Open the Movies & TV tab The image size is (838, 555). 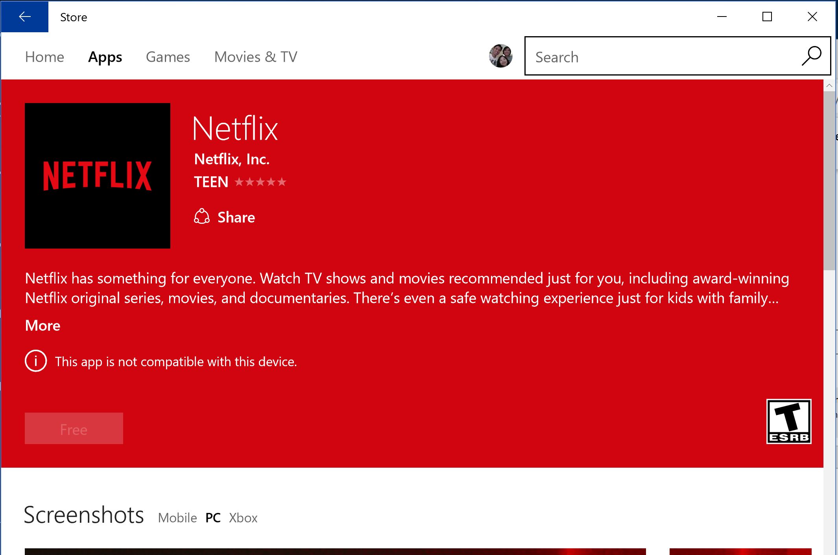pyautogui.click(x=255, y=57)
